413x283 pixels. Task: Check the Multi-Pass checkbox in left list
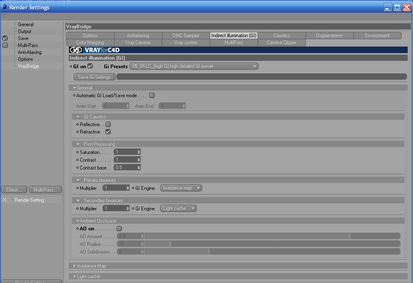pos(5,45)
